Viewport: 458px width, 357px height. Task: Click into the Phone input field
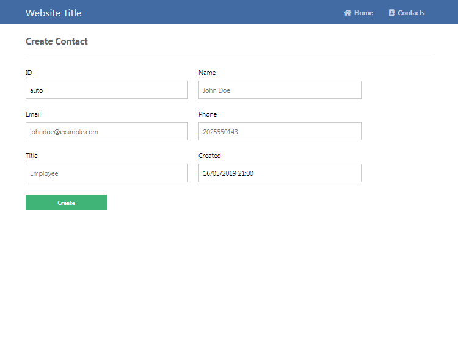pos(280,131)
